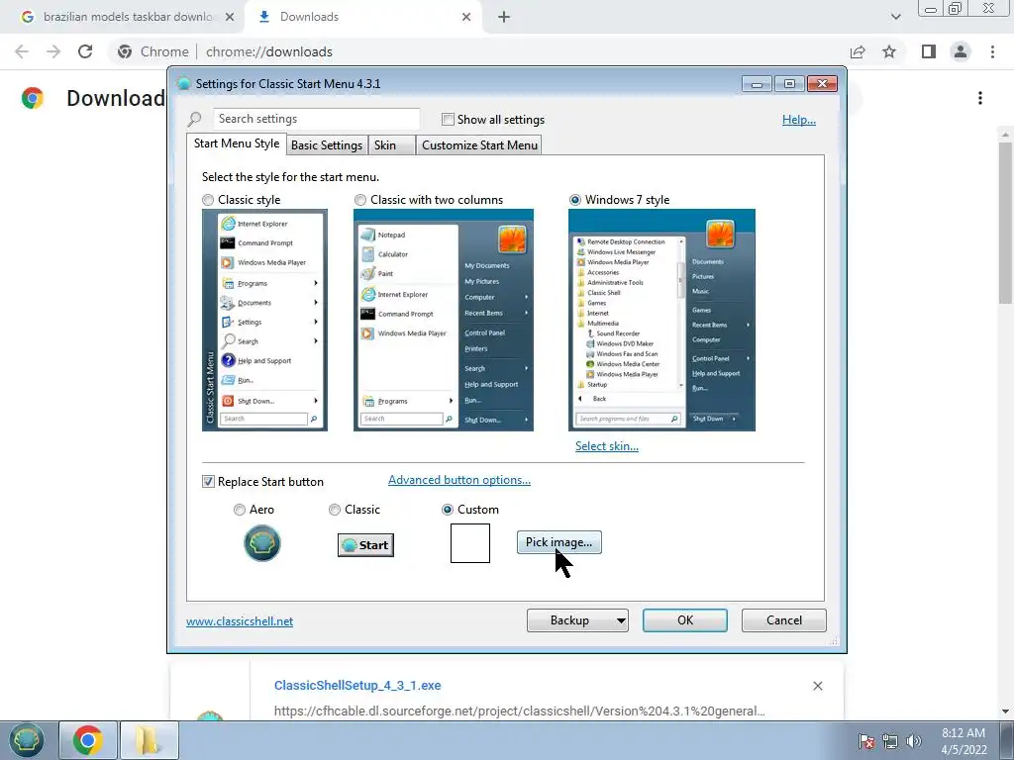Screen dimensions: 1014x760
Task: Click the Chrome logo on Downloads page
Action: tap(33, 98)
